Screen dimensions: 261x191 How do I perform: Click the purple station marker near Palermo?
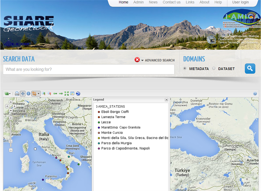(x=43, y=180)
